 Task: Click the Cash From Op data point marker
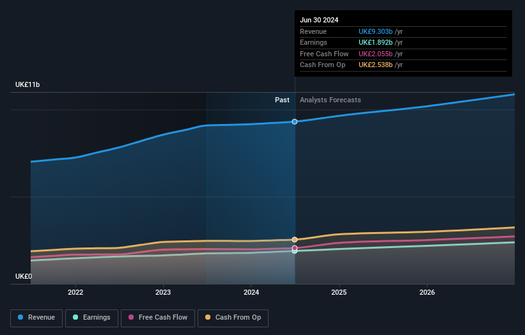(295, 240)
